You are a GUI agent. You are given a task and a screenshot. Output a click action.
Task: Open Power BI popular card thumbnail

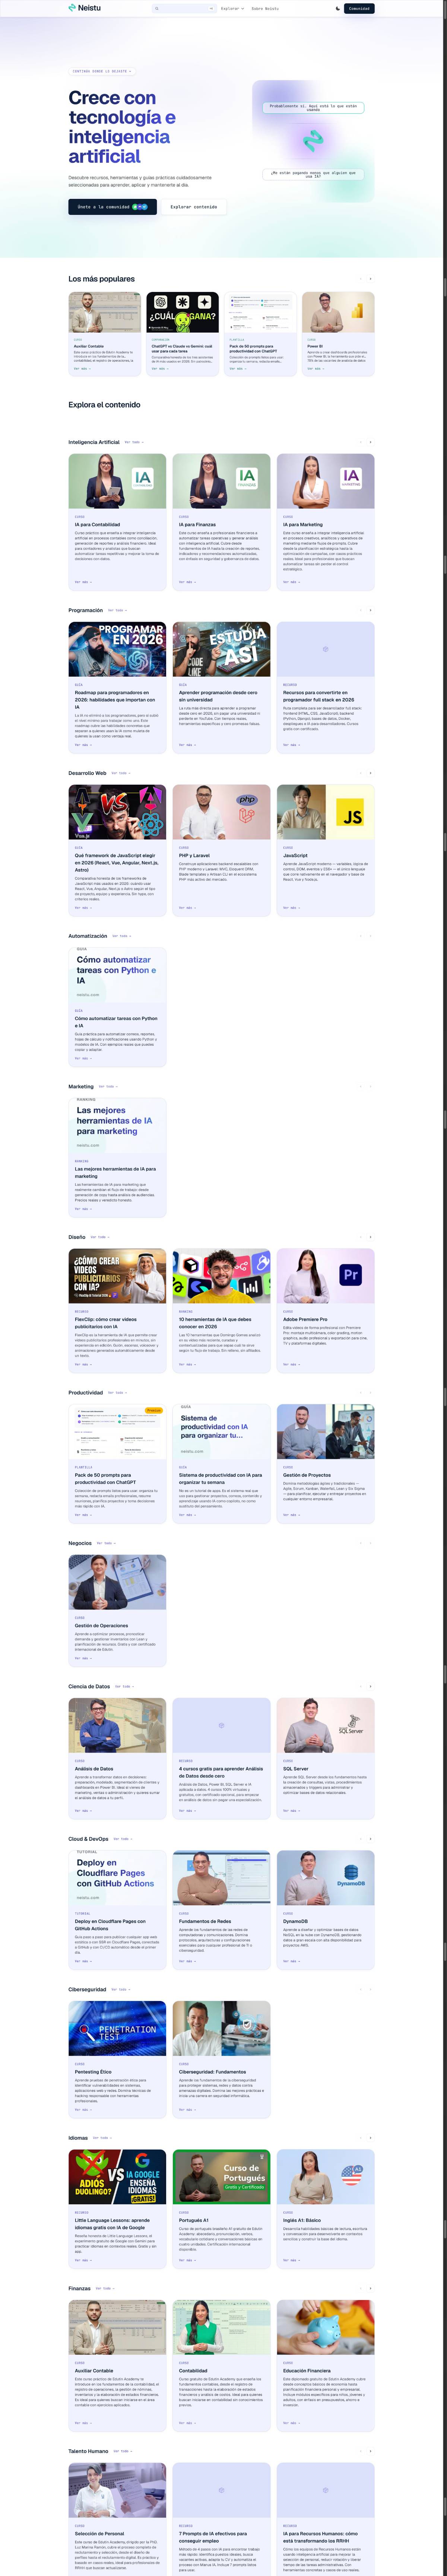[x=338, y=312]
